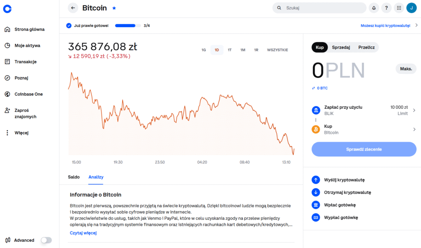
Task: Click the 3/4 onboarding progress bar
Action: pyautogui.click(x=127, y=25)
